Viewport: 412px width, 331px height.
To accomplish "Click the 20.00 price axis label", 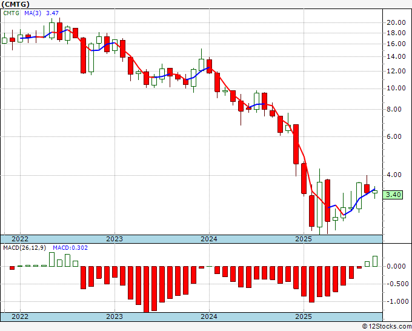I will point(396,22).
